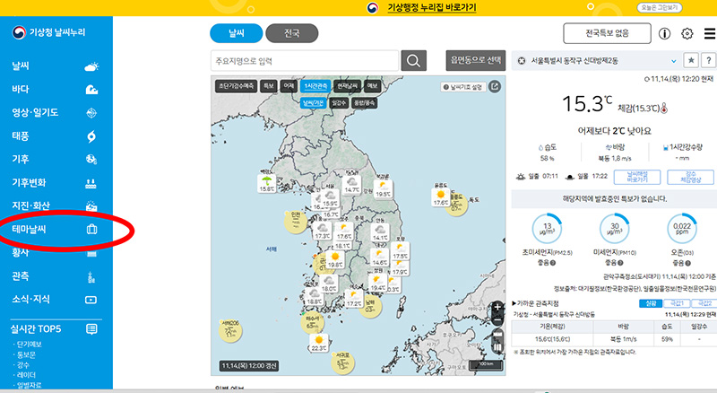Image resolution: width=717 pixels, height=393 pixels.
Task: Click the 날씨기호 설명 button on map
Action: (463, 87)
